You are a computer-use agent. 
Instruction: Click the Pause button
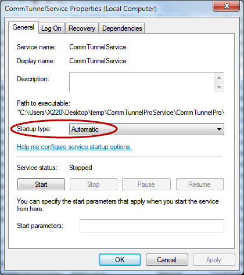click(146, 184)
